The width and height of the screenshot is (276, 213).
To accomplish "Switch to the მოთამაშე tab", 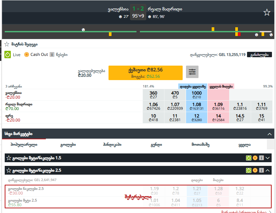I will pos(200,145).
